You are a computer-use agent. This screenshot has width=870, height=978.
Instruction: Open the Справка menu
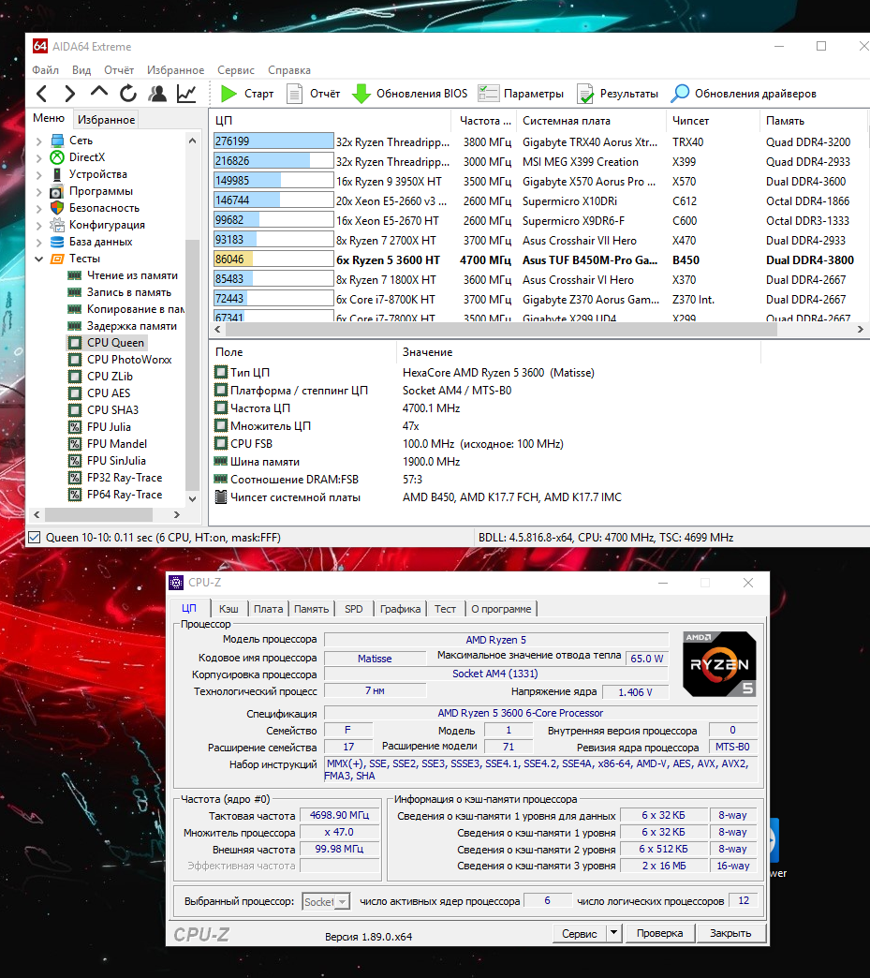point(289,70)
